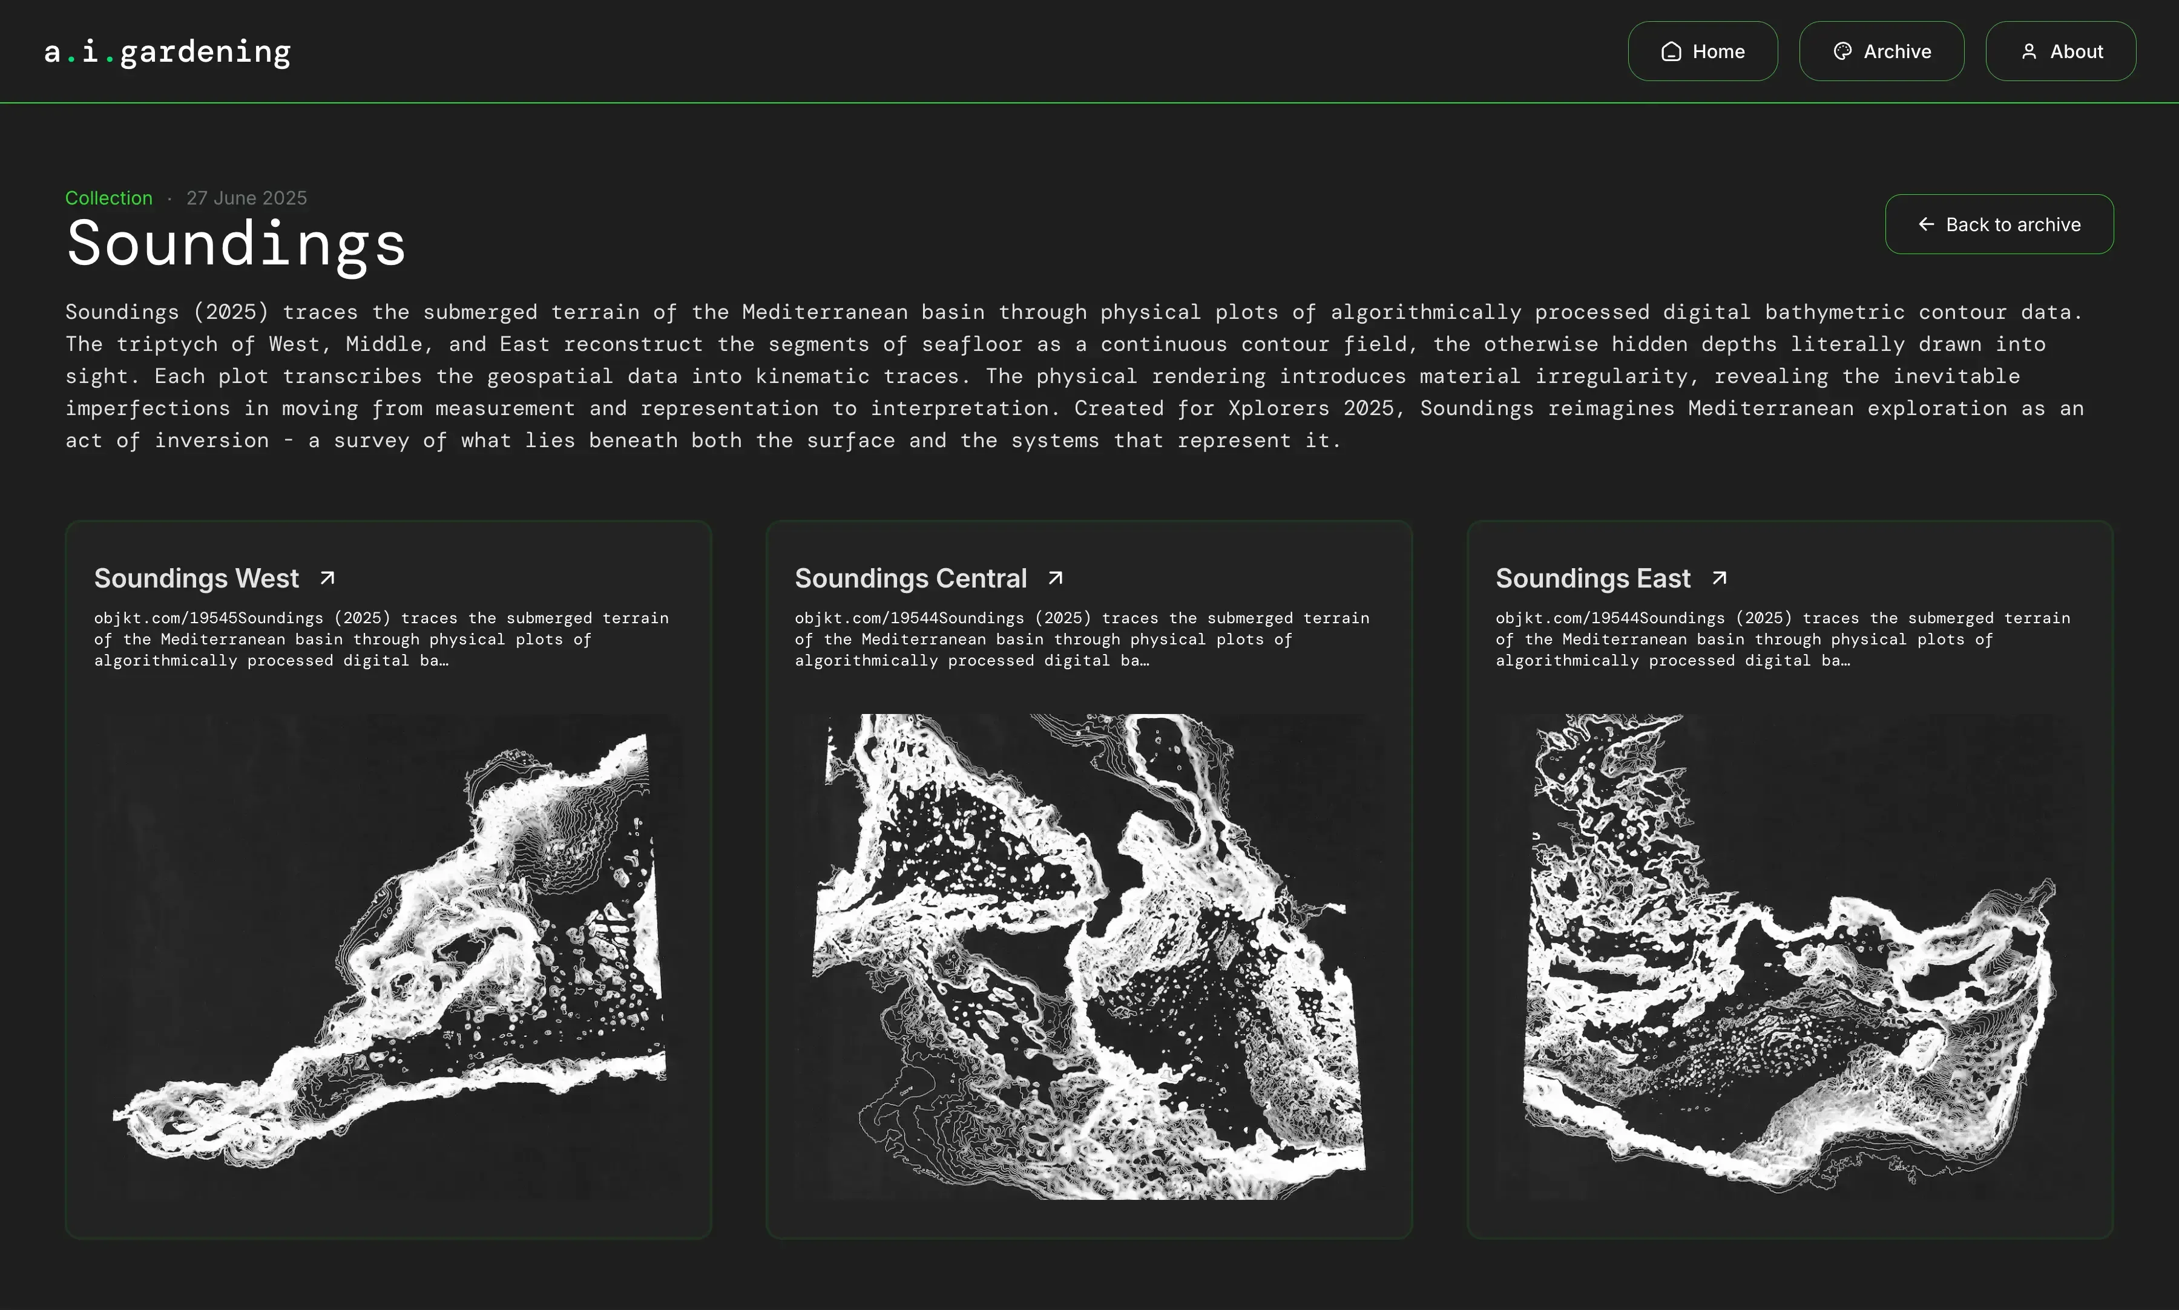
Task: Open the Soundings West title link
Action: click(197, 578)
